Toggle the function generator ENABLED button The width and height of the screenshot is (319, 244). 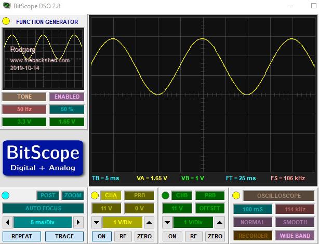coord(67,97)
